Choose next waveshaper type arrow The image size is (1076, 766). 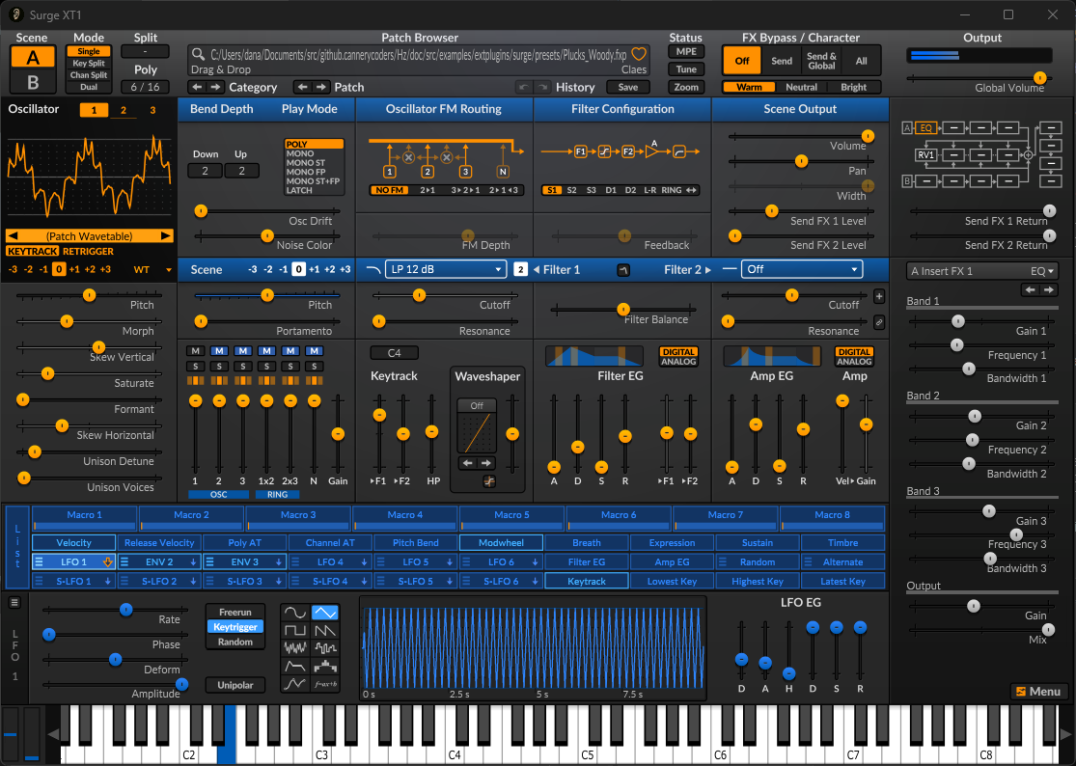(485, 464)
